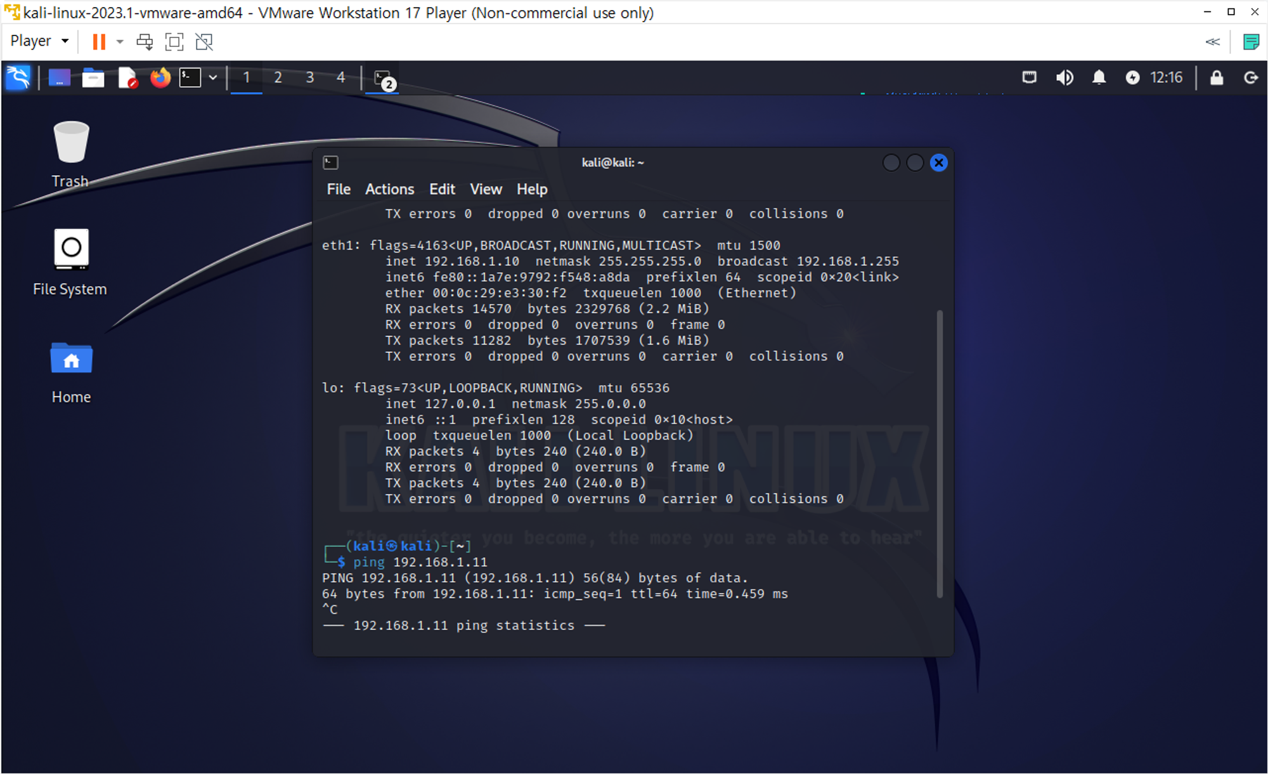Image resolution: width=1268 pixels, height=774 pixels.
Task: Switch to workspace 2
Action: 278,77
